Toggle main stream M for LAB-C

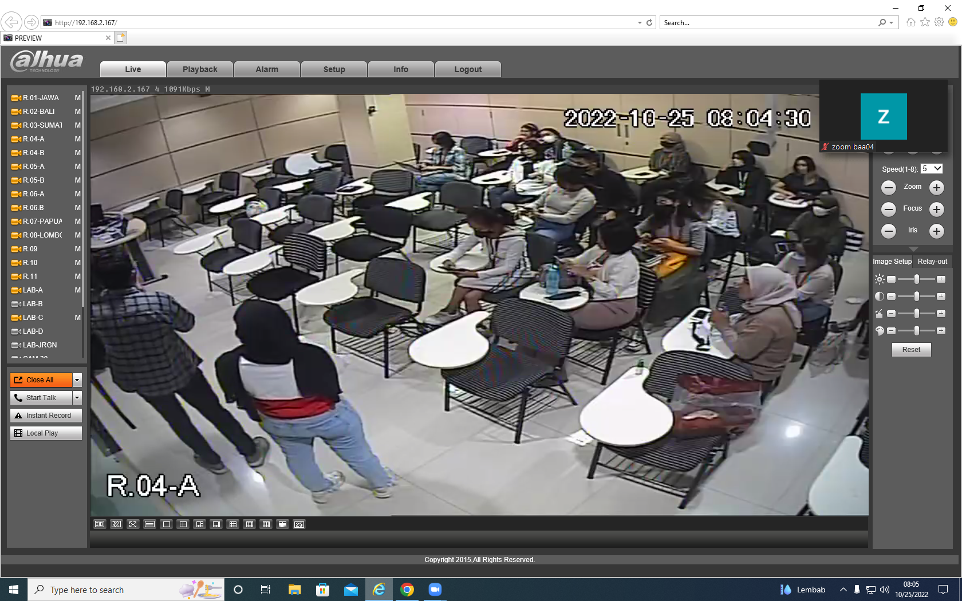pos(78,318)
